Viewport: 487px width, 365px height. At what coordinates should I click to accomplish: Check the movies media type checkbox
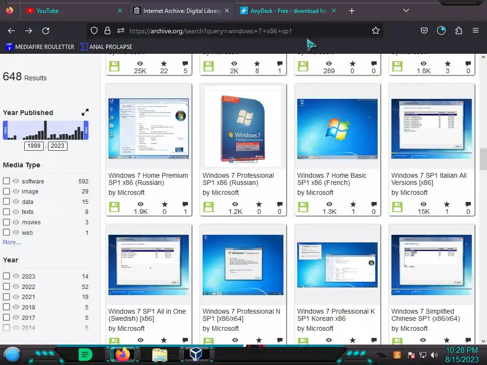7,222
